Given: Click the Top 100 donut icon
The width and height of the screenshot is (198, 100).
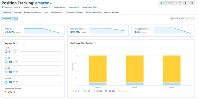Looking at the screenshot, I should point(6,82).
